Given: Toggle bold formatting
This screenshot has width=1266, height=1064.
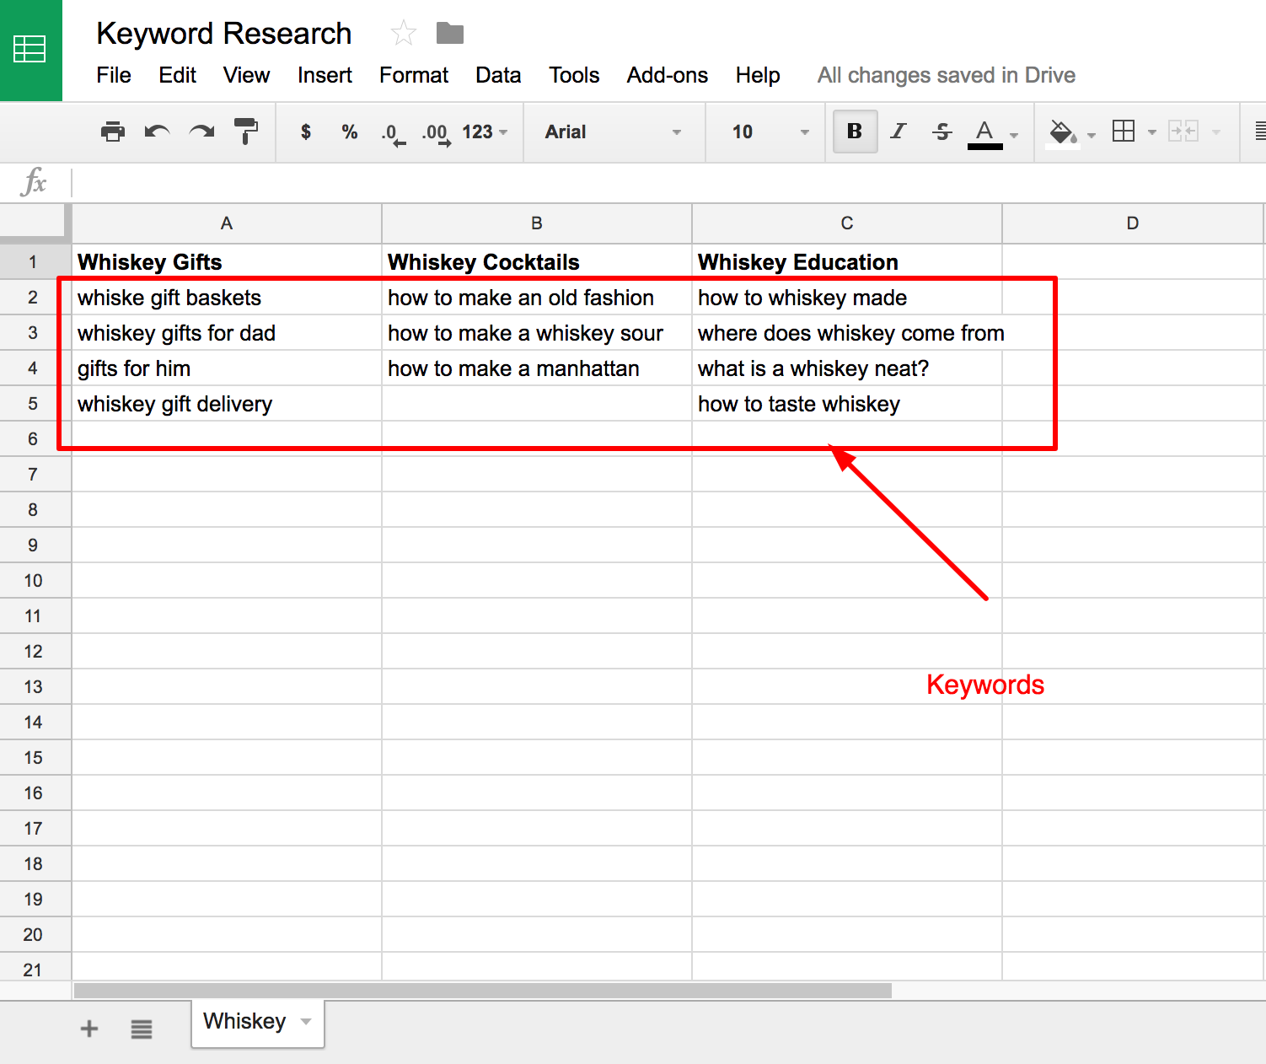Looking at the screenshot, I should (855, 132).
